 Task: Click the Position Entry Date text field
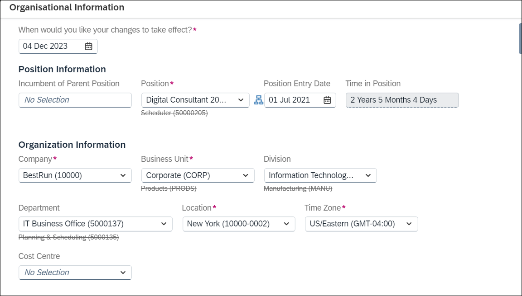point(292,100)
